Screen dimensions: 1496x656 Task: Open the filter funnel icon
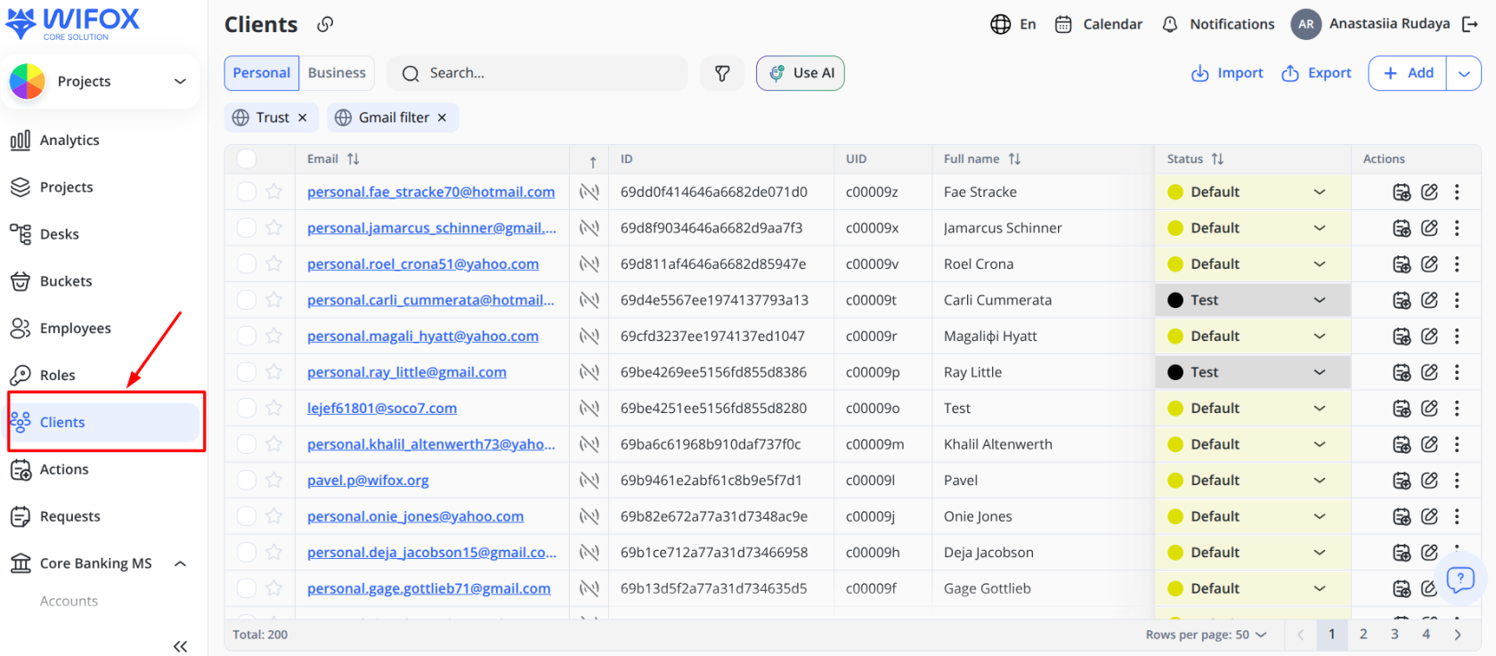722,73
